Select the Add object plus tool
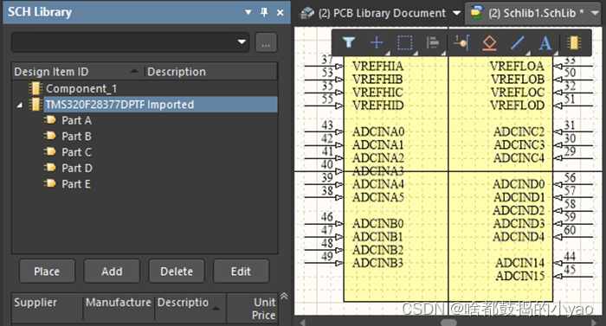 pos(377,42)
